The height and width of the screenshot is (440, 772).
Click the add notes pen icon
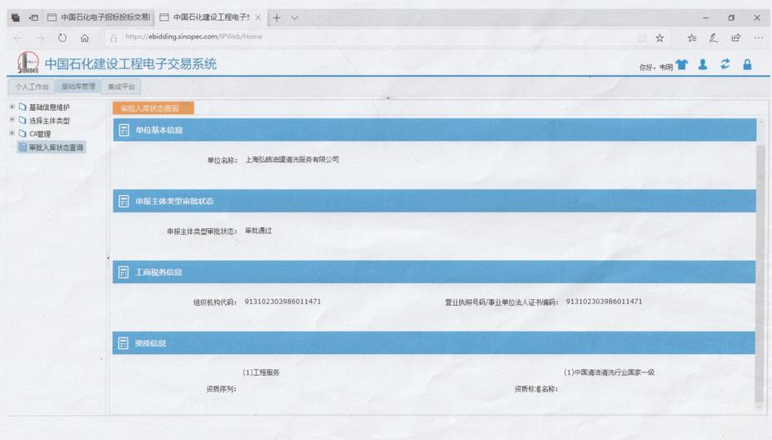[714, 37]
